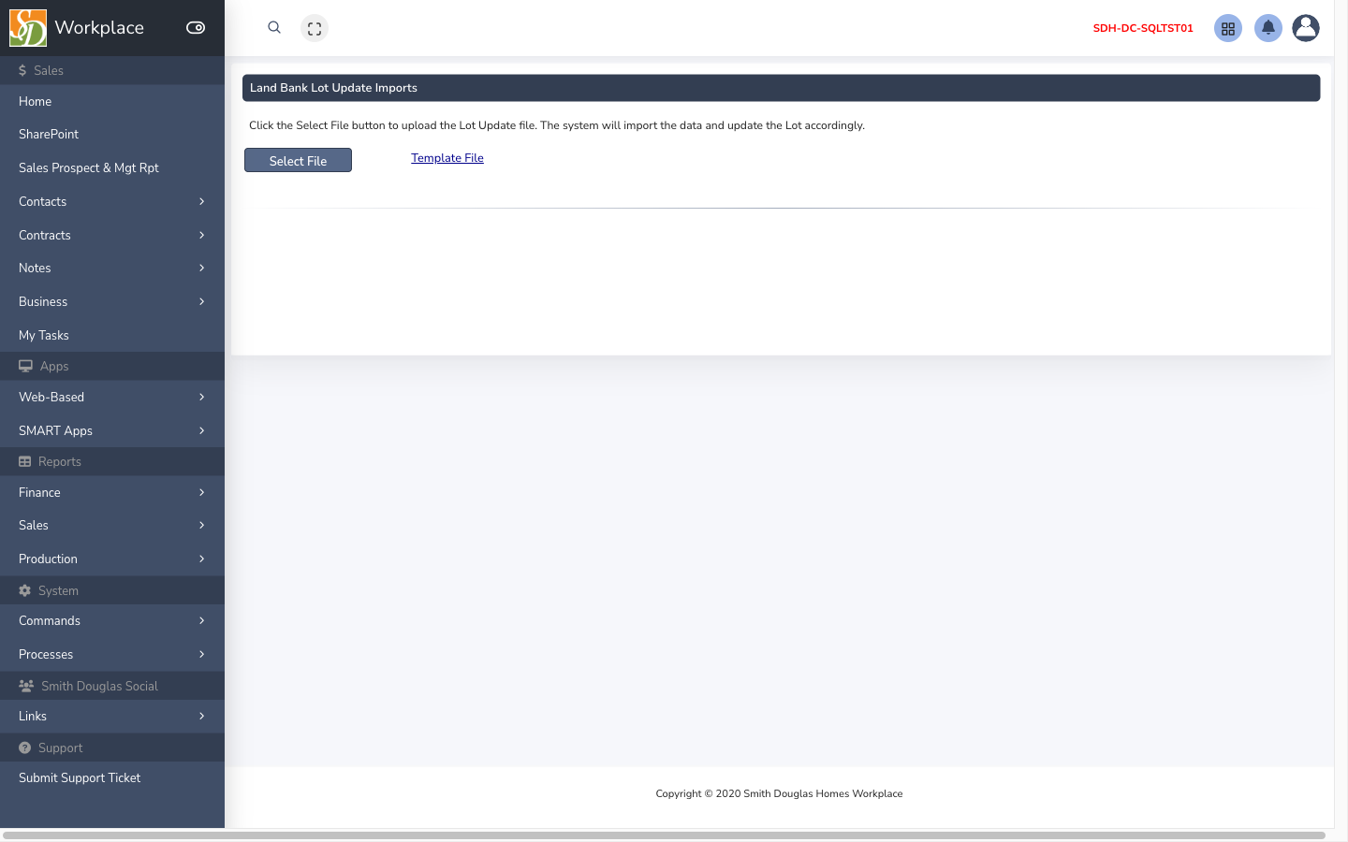Click the copyright Smith Douglas Homes text
This screenshot has width=1348, height=842.
[x=779, y=793]
